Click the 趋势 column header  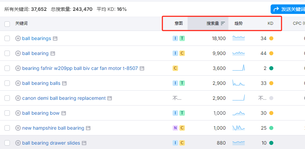coord(239,23)
